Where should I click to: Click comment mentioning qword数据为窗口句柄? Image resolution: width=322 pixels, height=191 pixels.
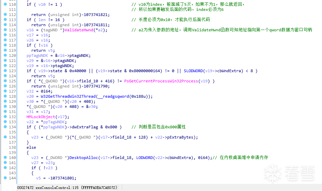(222, 30)
